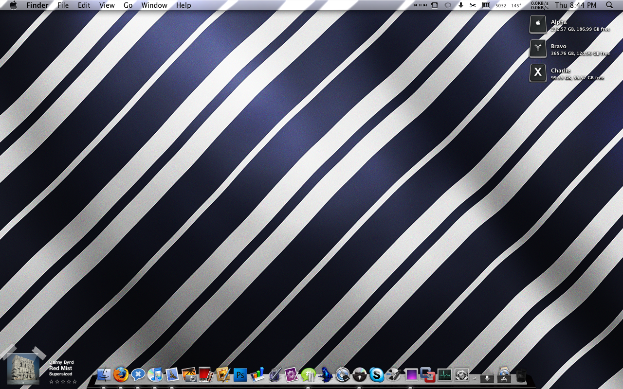Open the Apple menu
The height and width of the screenshot is (389, 623).
click(x=13, y=5)
